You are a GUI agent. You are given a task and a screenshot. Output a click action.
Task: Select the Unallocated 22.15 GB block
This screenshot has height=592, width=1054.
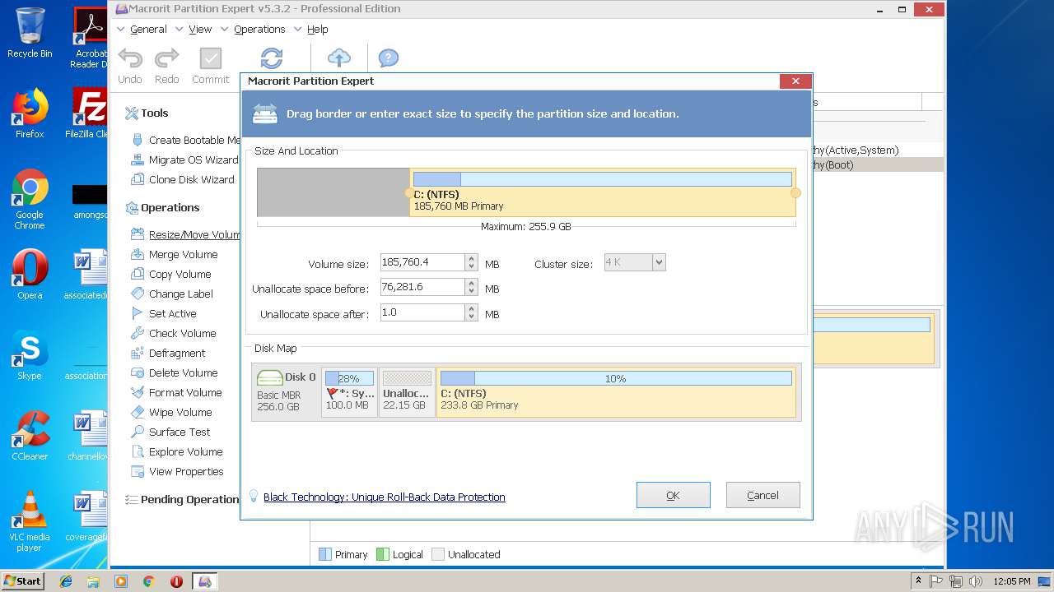[x=407, y=391]
